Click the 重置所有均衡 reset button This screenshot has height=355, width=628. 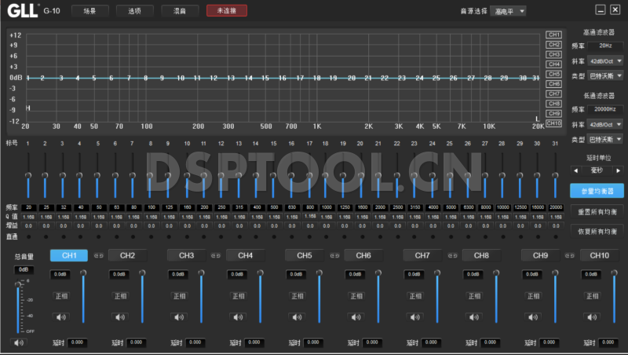click(x=597, y=212)
